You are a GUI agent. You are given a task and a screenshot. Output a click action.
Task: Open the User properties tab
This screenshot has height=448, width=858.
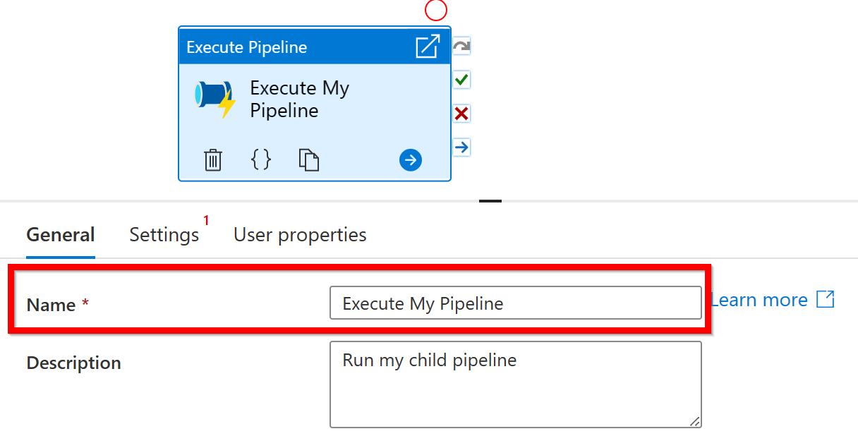[300, 235]
